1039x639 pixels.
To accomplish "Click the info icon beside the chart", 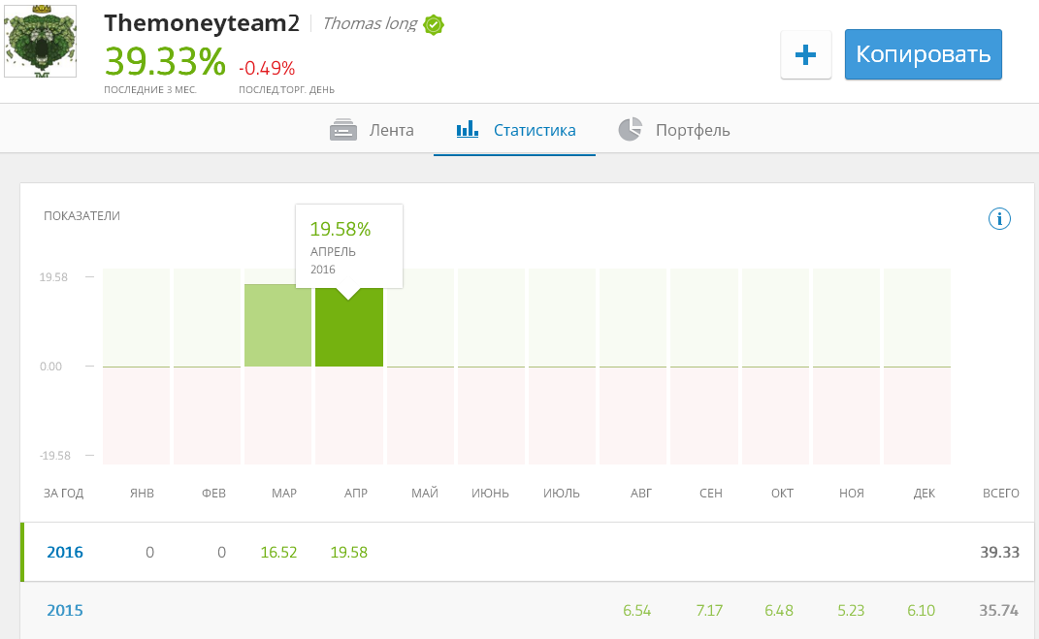I will [x=999, y=218].
